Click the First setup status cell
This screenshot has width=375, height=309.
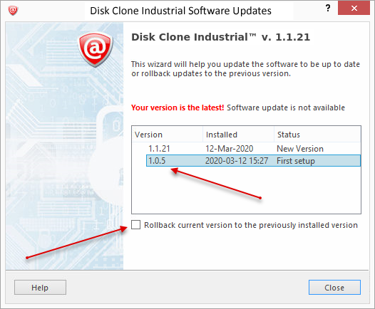click(296, 161)
